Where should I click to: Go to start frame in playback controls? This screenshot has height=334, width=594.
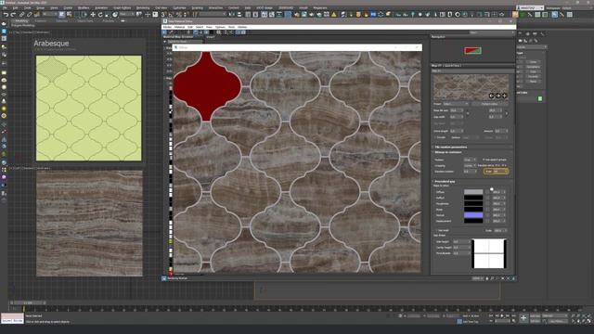[x=491, y=315]
